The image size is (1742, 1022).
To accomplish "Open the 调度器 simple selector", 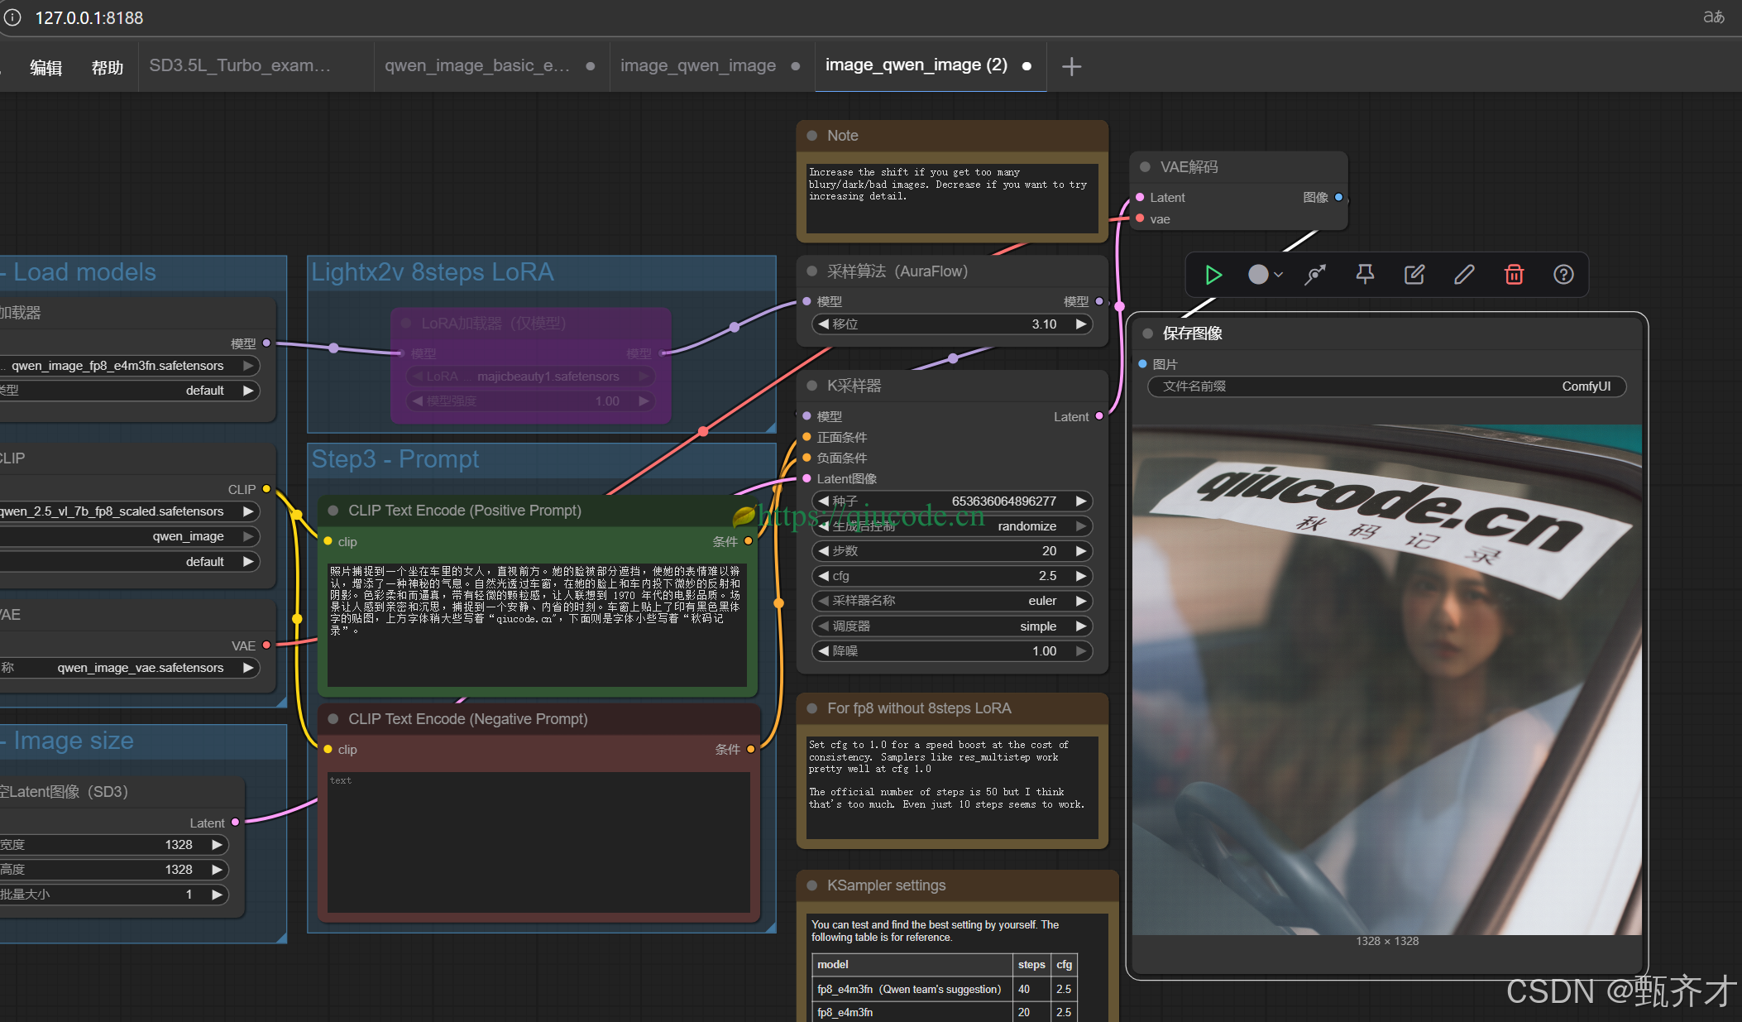I will pyautogui.click(x=951, y=626).
